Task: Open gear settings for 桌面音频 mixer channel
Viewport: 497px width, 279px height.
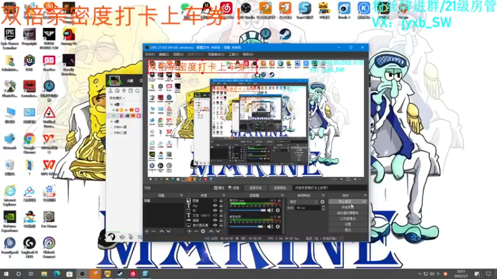Action: point(278,226)
